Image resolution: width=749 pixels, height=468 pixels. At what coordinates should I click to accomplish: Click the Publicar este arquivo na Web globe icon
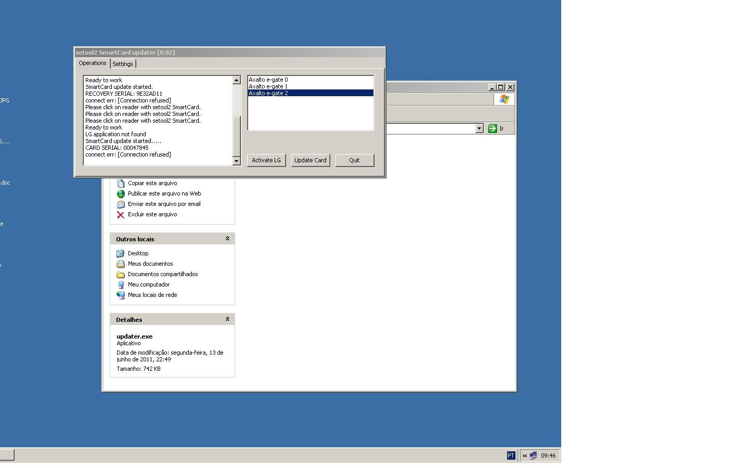(x=121, y=193)
